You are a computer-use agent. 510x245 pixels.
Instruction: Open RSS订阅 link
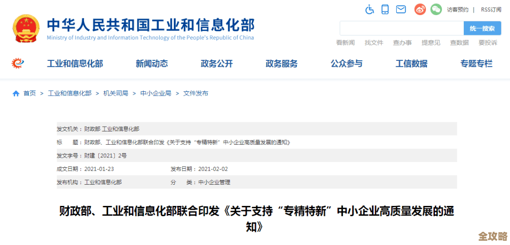491,10
